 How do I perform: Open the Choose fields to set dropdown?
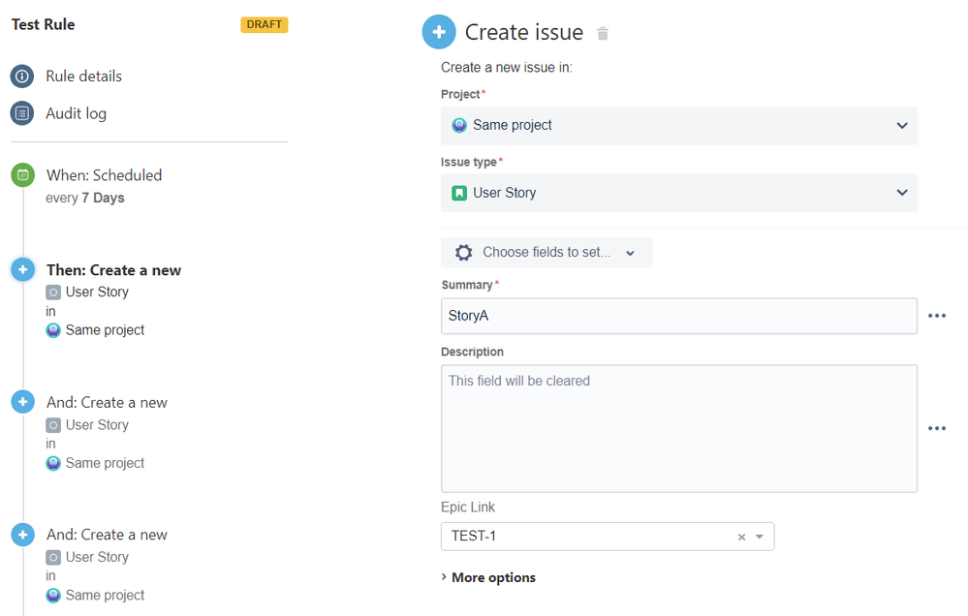(x=546, y=253)
